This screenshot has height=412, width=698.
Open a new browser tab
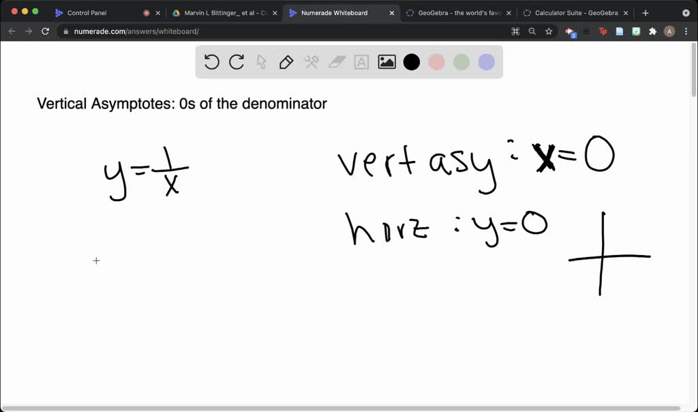pos(645,12)
